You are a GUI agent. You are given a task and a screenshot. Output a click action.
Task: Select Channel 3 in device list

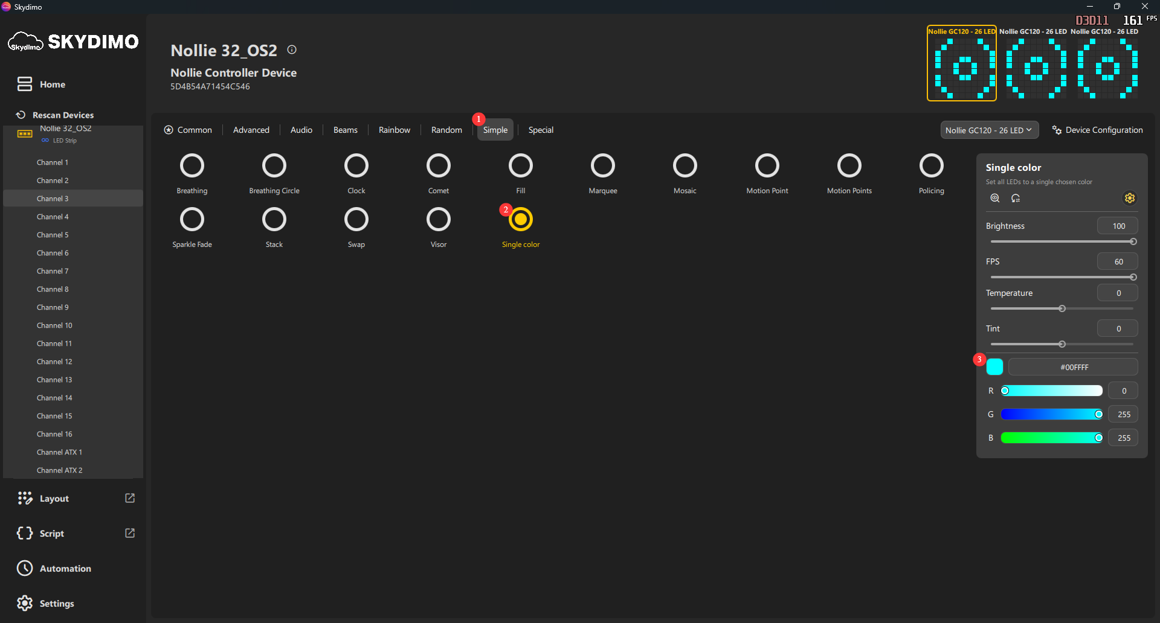coord(73,199)
